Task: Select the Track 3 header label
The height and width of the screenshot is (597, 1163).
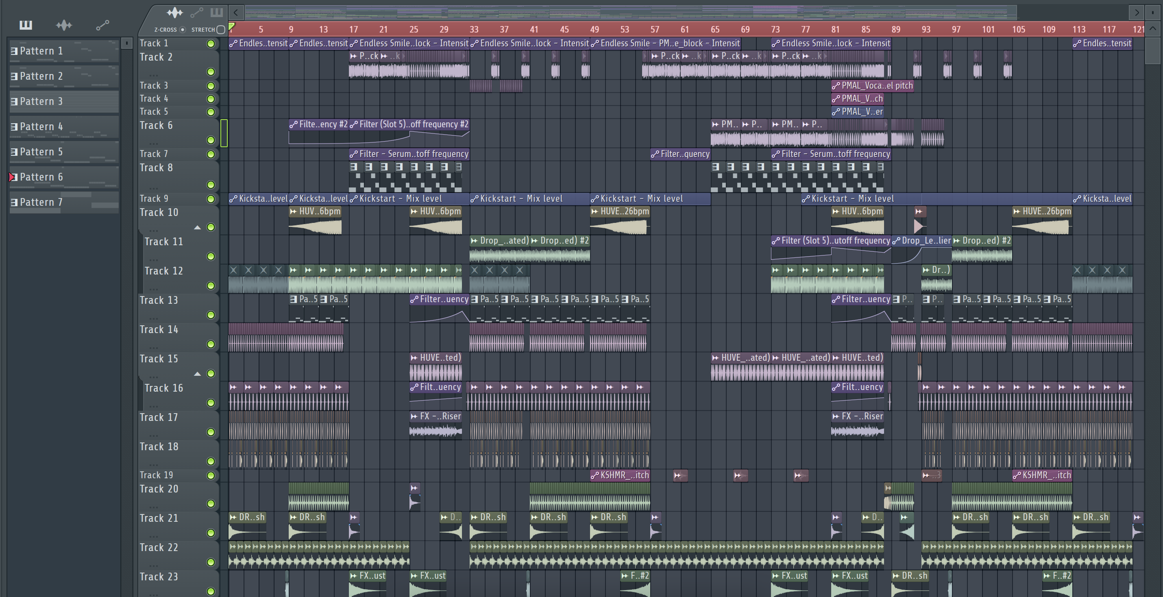Action: pos(153,86)
